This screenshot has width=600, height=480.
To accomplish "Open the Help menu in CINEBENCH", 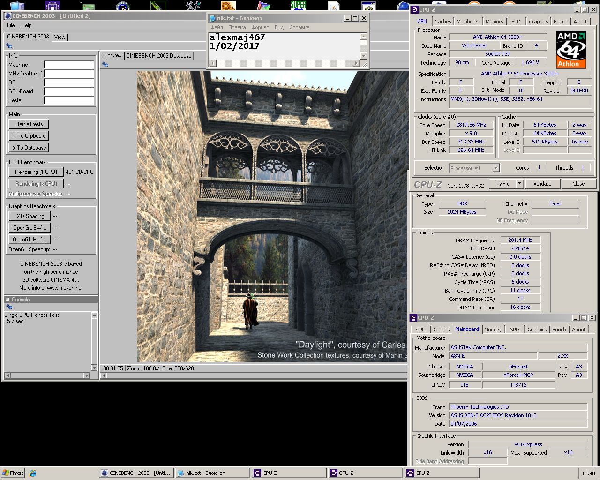I will [26, 25].
